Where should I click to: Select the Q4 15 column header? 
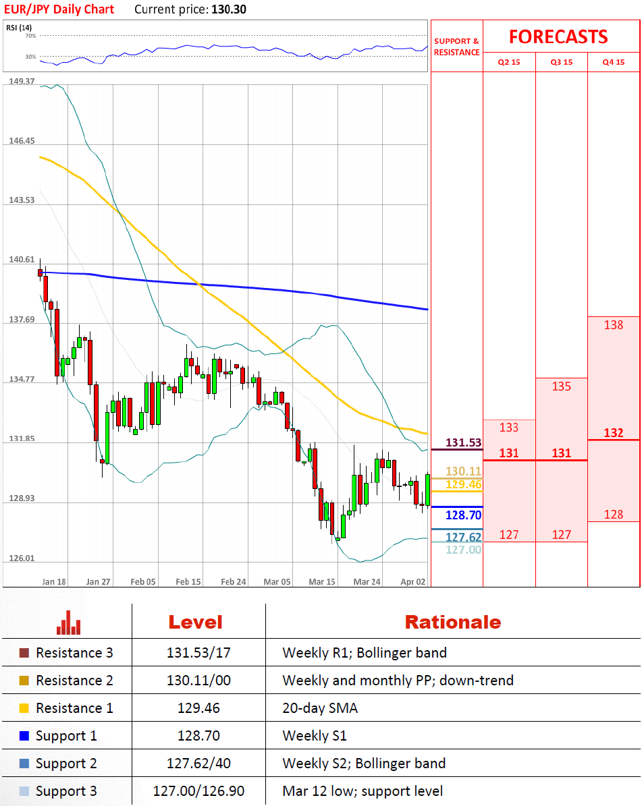point(614,62)
